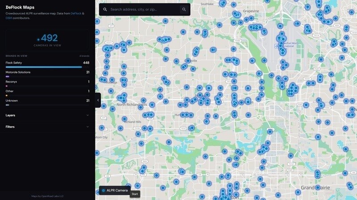This screenshot has width=357, height=200.
Task: Submit search with the search button on the right
Action: [x=184, y=9]
